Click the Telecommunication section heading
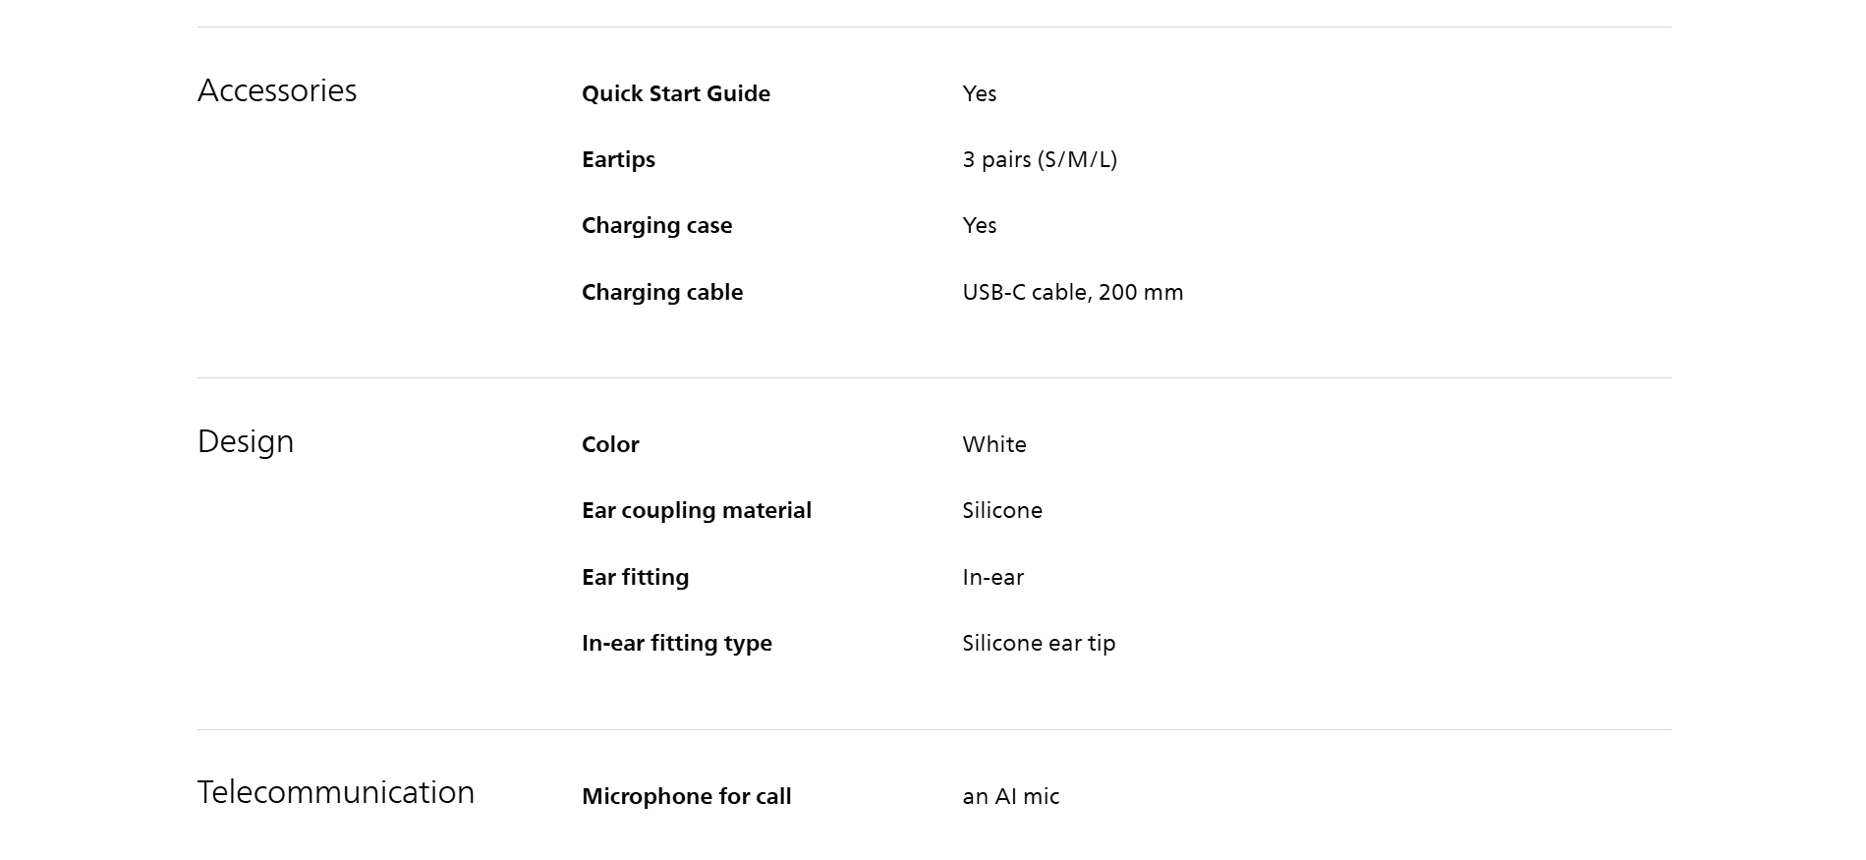 pos(336,792)
